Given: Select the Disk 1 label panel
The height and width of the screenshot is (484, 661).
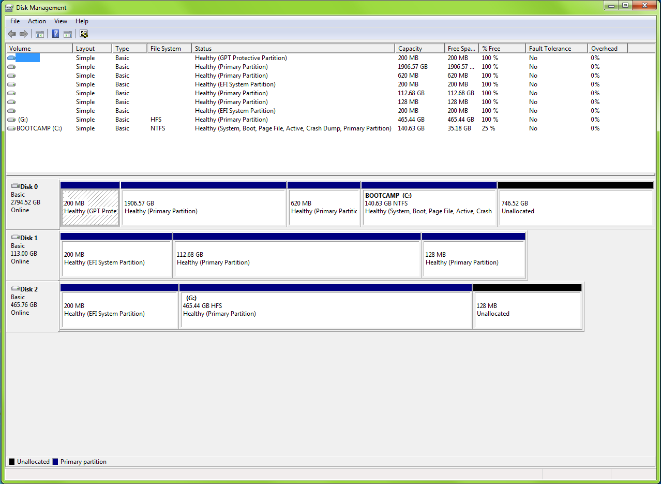Looking at the screenshot, I should click(33, 255).
